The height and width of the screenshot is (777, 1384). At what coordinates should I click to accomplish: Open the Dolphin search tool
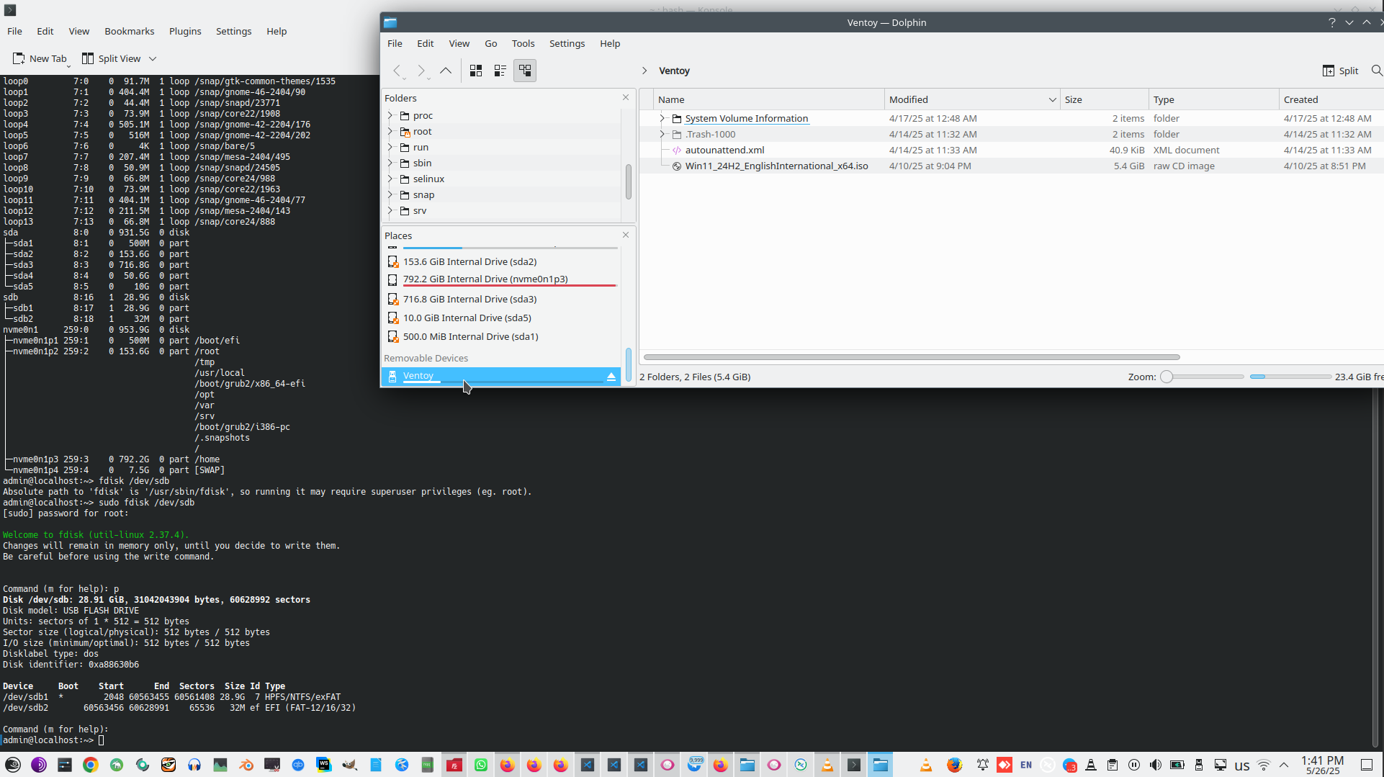(1376, 71)
